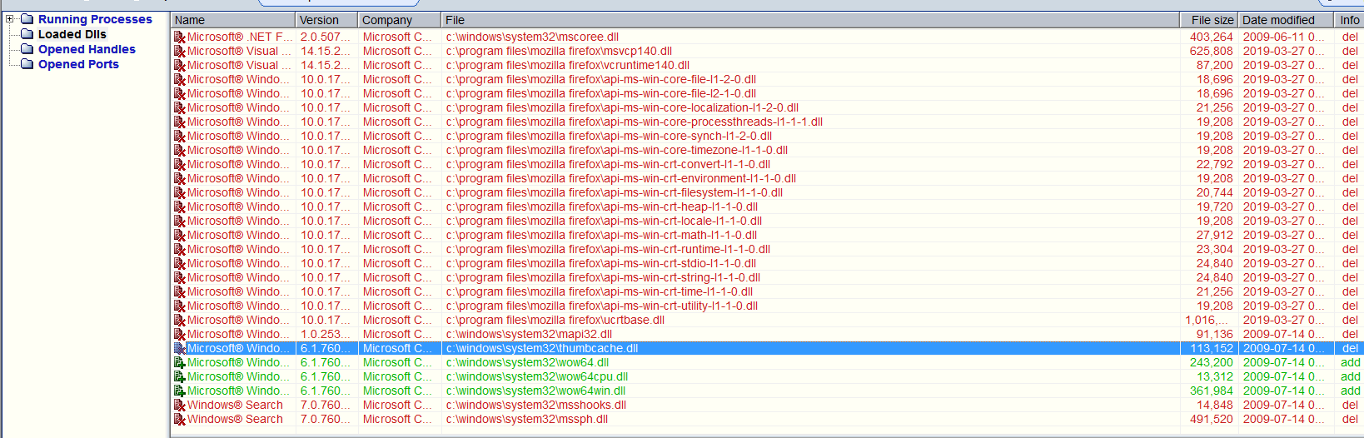Sort list by Name column header
1364x438 pixels.
[233, 20]
